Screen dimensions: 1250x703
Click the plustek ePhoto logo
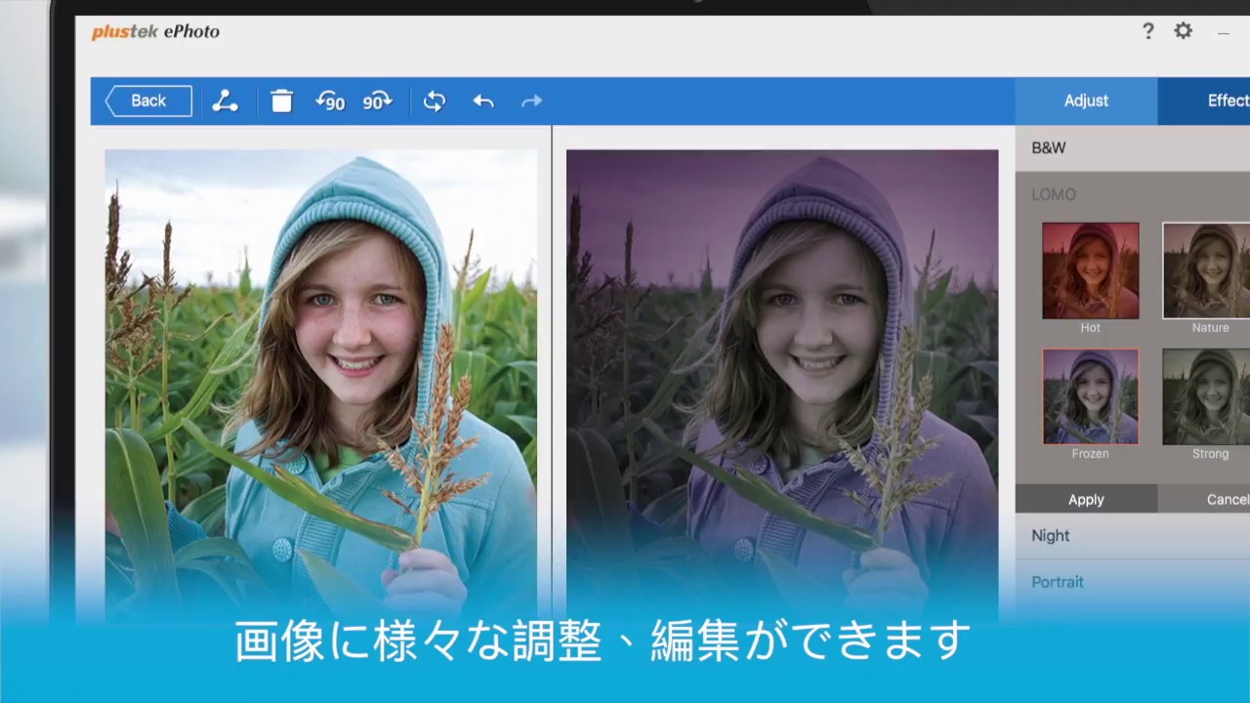155,31
